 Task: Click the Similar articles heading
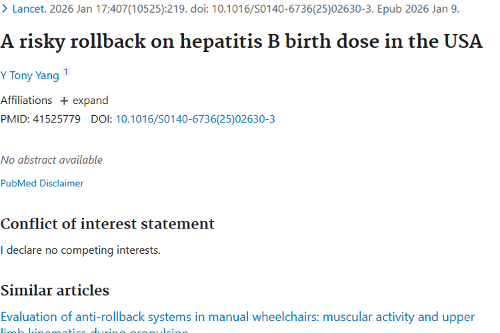pos(55,290)
